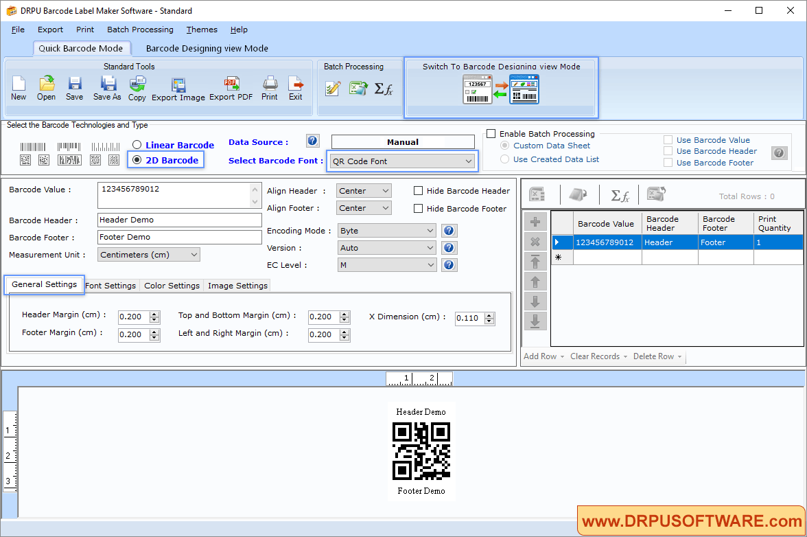Click the delete row X icon beside the grid

[535, 242]
